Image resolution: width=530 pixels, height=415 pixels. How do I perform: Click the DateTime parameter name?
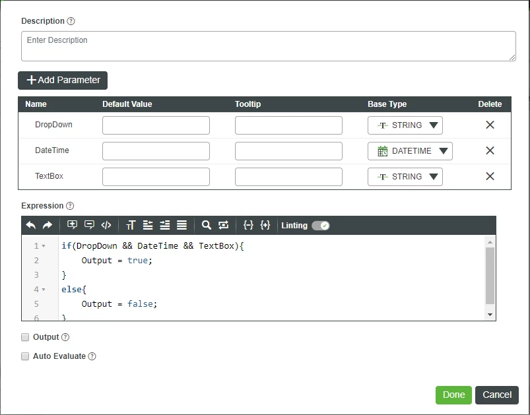pos(52,150)
